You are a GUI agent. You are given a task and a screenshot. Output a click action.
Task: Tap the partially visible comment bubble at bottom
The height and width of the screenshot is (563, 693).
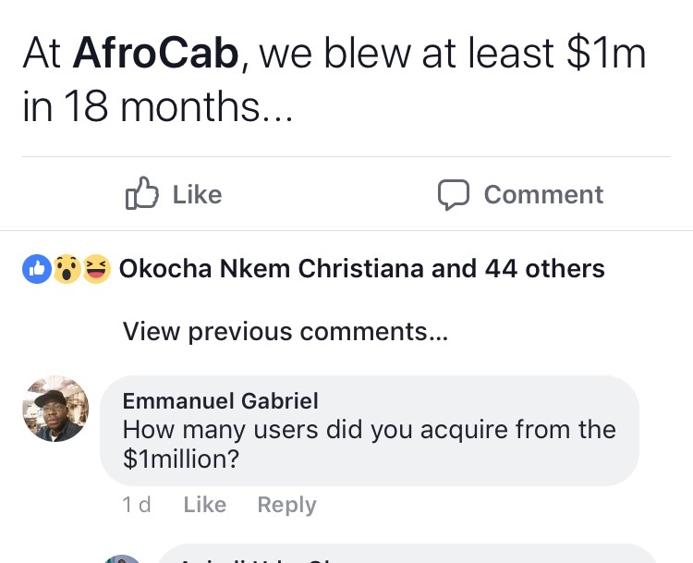407,556
